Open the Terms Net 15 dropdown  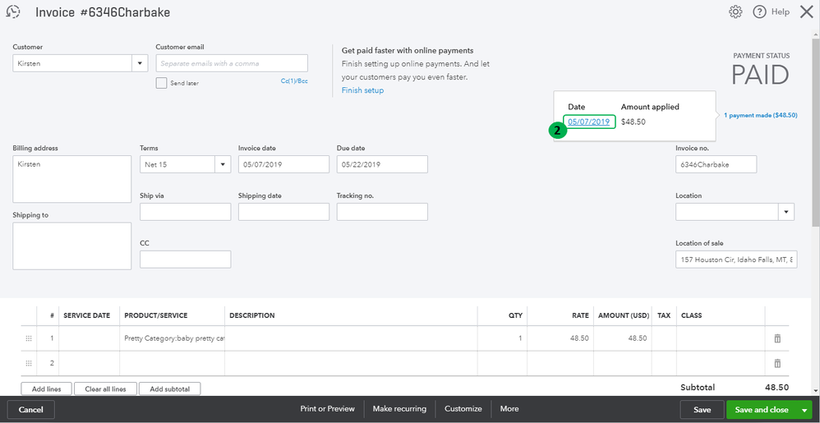pyautogui.click(x=222, y=164)
